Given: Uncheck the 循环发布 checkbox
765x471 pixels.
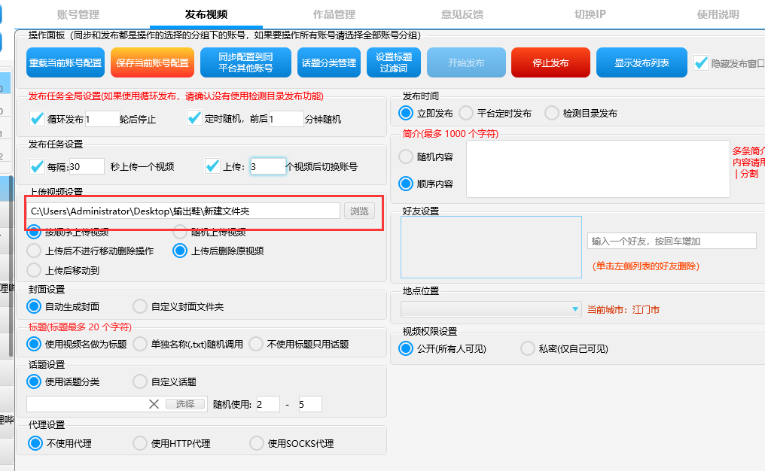Looking at the screenshot, I should click(35, 118).
